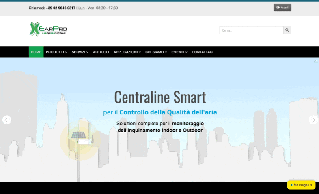Focus the Cerca search field

pyautogui.click(x=251, y=30)
